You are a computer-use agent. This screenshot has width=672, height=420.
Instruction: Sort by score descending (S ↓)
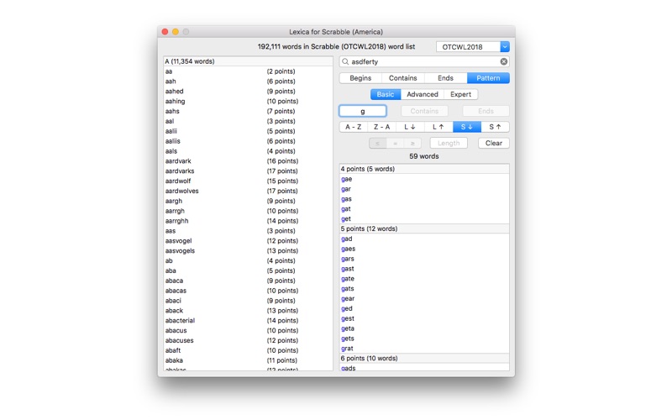467,127
